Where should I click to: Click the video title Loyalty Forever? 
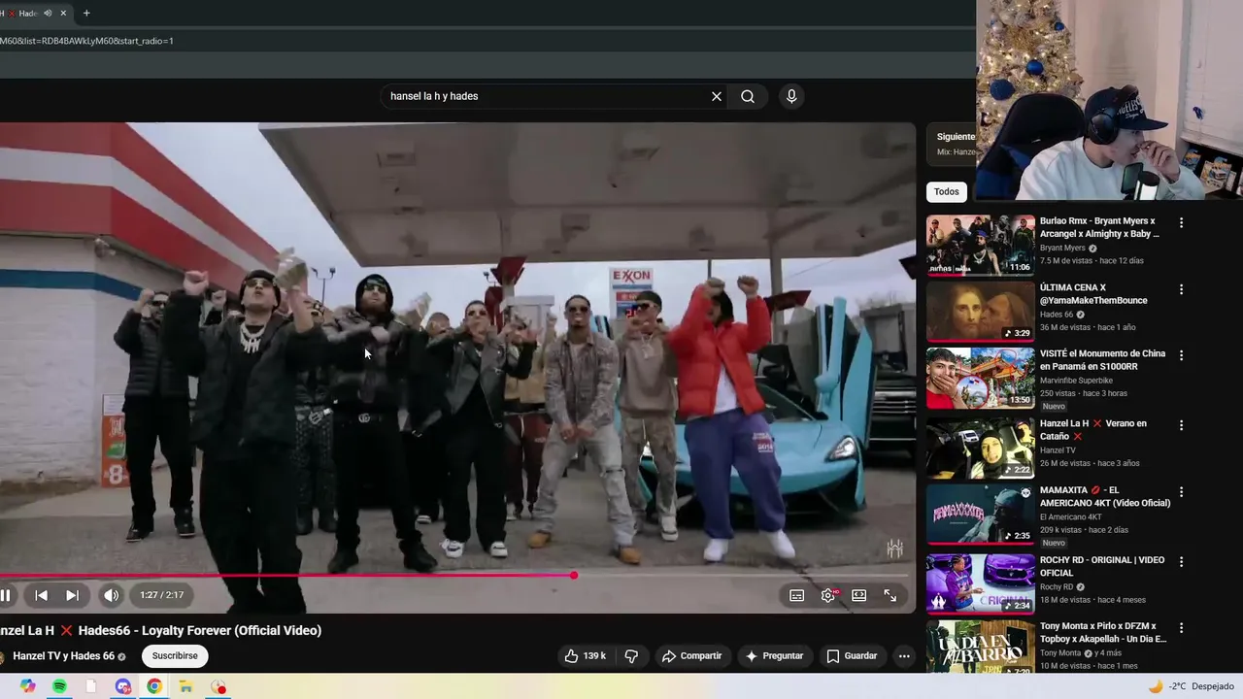(x=160, y=630)
